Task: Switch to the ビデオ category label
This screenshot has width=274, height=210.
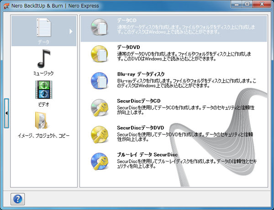Action: [44, 104]
